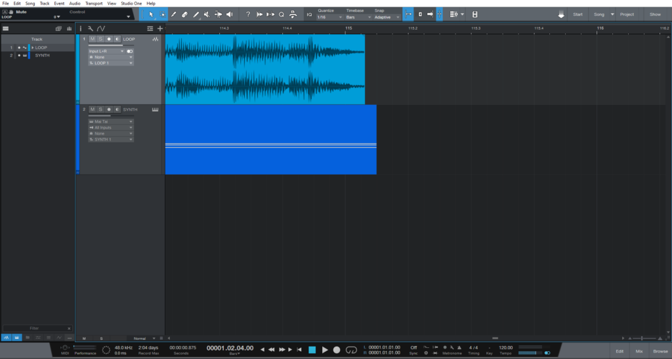Open the Project page

click(x=627, y=14)
